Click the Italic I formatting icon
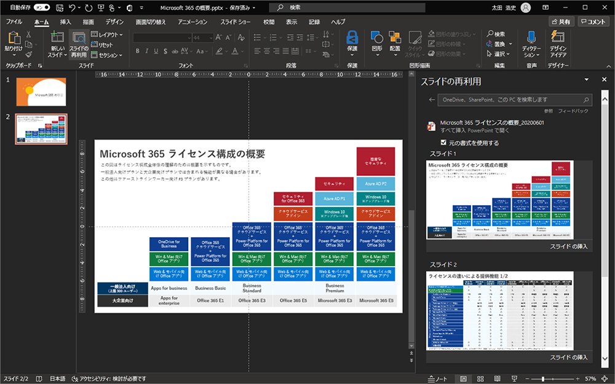 (147, 51)
